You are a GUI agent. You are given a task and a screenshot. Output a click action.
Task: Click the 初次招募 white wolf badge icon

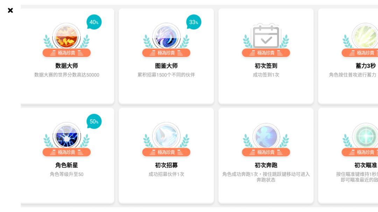166,136
